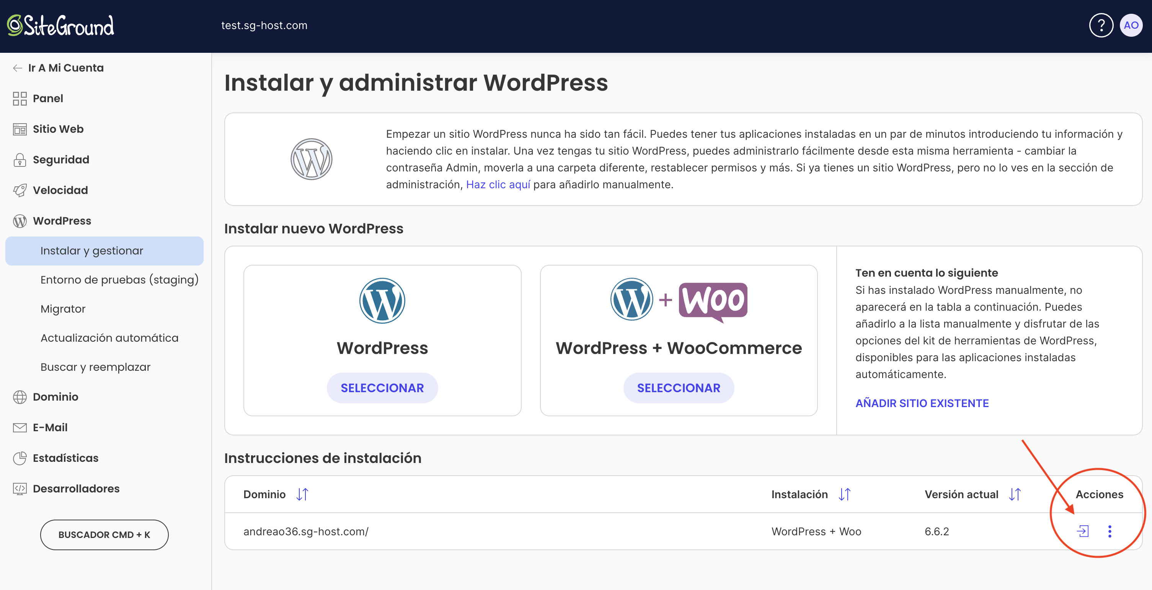Click the BUSCADOR CMD + K button

click(104, 535)
